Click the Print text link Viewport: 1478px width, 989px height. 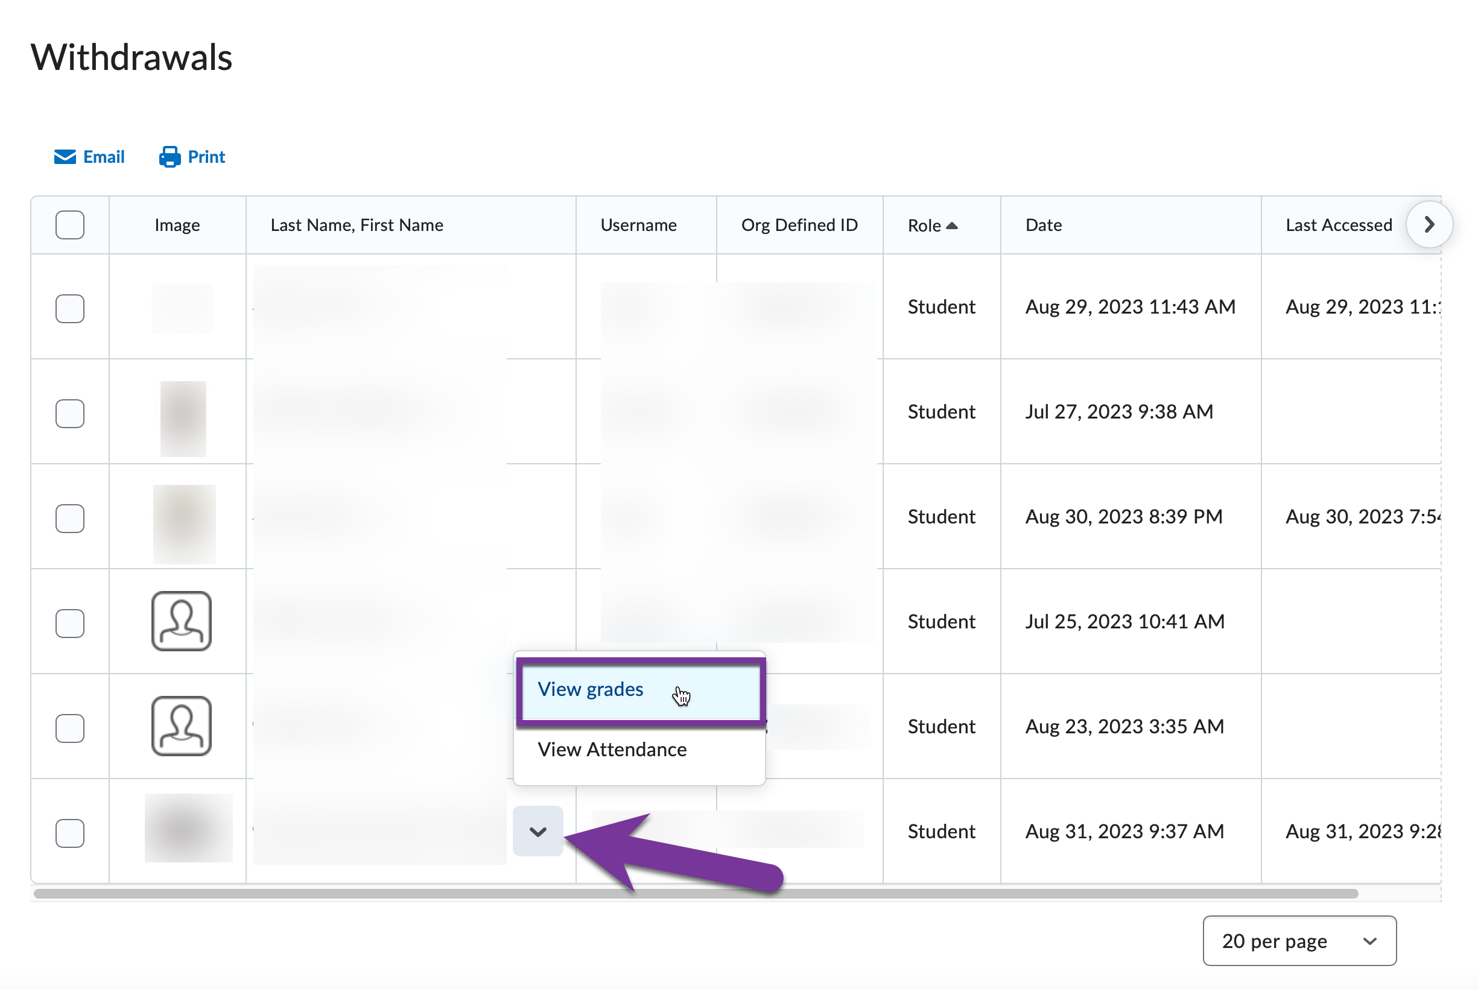206,157
